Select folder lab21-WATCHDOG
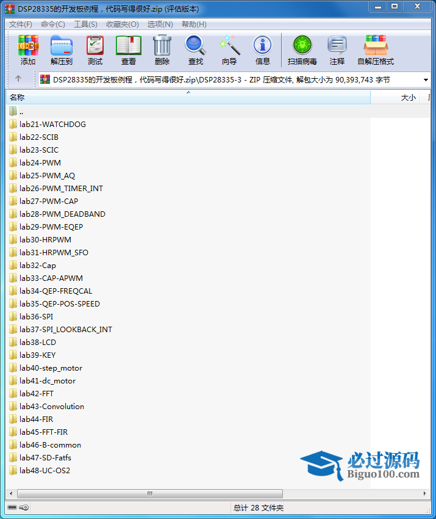The width and height of the screenshot is (436, 519). 48,124
